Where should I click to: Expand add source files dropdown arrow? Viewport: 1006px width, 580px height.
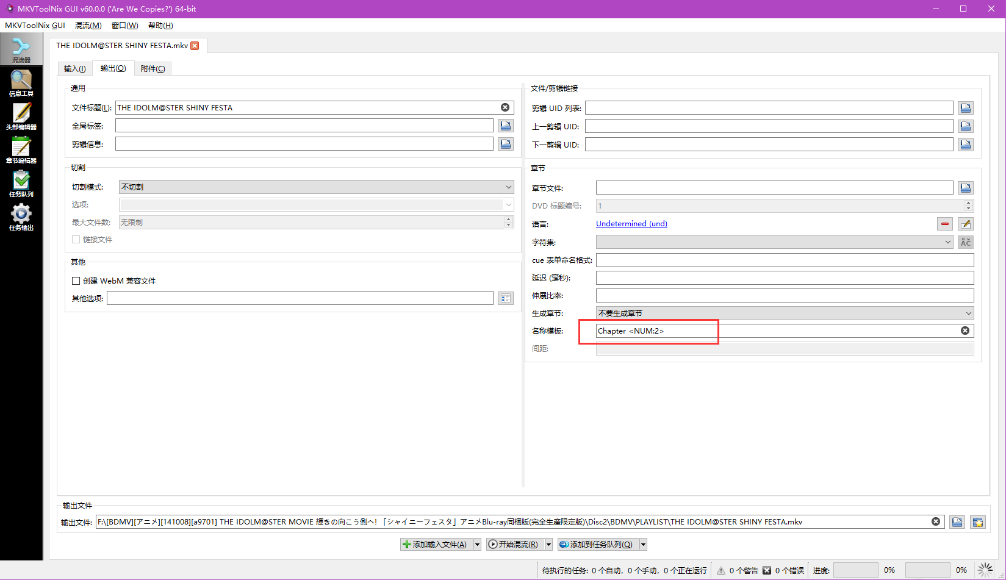[477, 544]
